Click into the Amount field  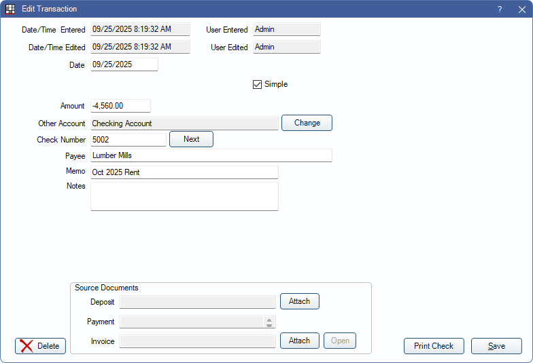click(120, 106)
